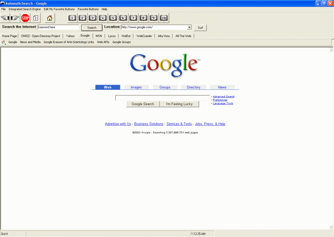Open the Integrated Search Engine menu
This screenshot has height=237, width=334.
[25, 9]
